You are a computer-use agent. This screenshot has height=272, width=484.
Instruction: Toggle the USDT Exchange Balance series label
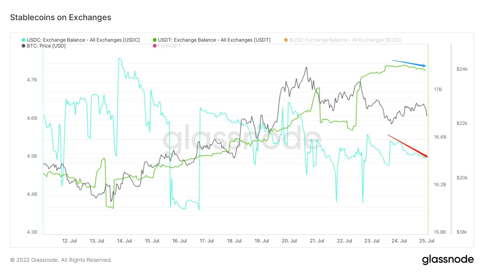tap(214, 40)
